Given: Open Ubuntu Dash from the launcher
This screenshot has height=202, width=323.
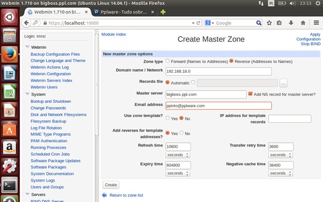Looking at the screenshot, I should point(9,17).
